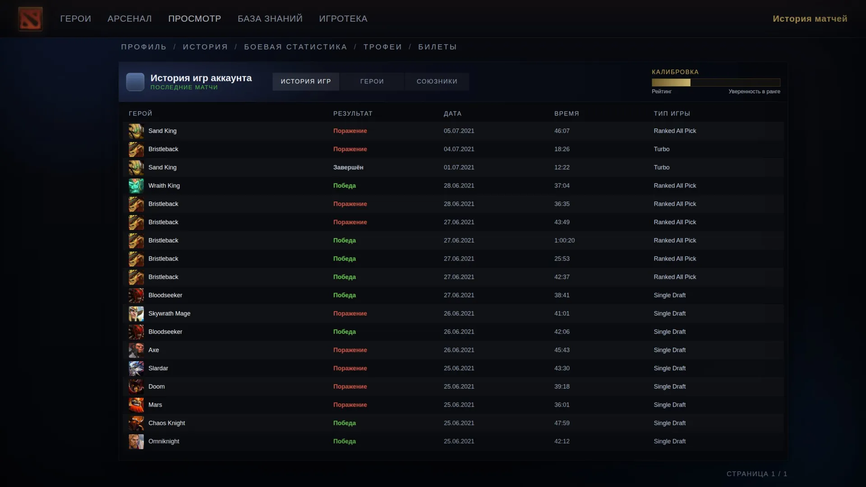Click the СОЮЗНИКИ button
866x487 pixels.
[437, 82]
